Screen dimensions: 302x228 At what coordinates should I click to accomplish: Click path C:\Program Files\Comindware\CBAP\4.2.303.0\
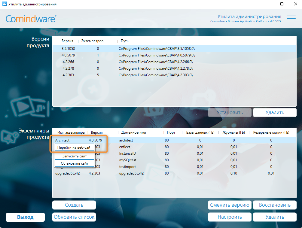(x=156, y=75)
